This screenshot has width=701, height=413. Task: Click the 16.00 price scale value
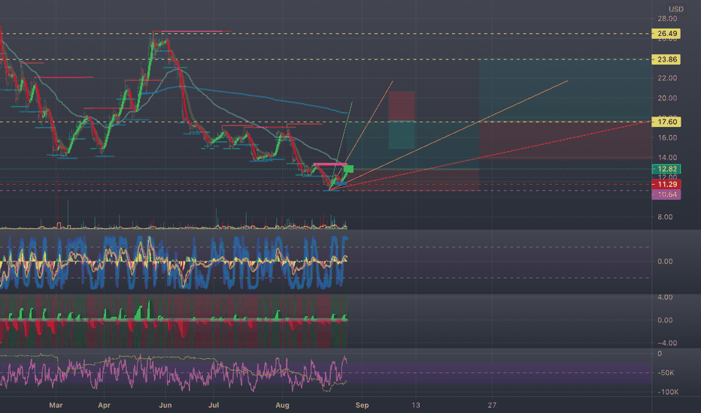coord(667,137)
